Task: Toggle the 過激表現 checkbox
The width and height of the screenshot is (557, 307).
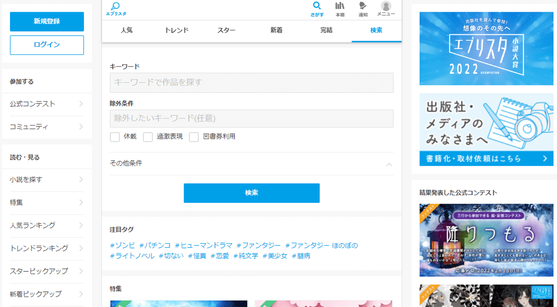Action: coord(148,137)
